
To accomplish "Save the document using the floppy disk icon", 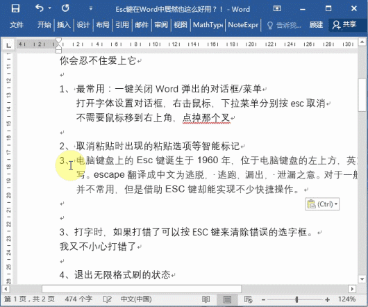I will click(x=15, y=9).
